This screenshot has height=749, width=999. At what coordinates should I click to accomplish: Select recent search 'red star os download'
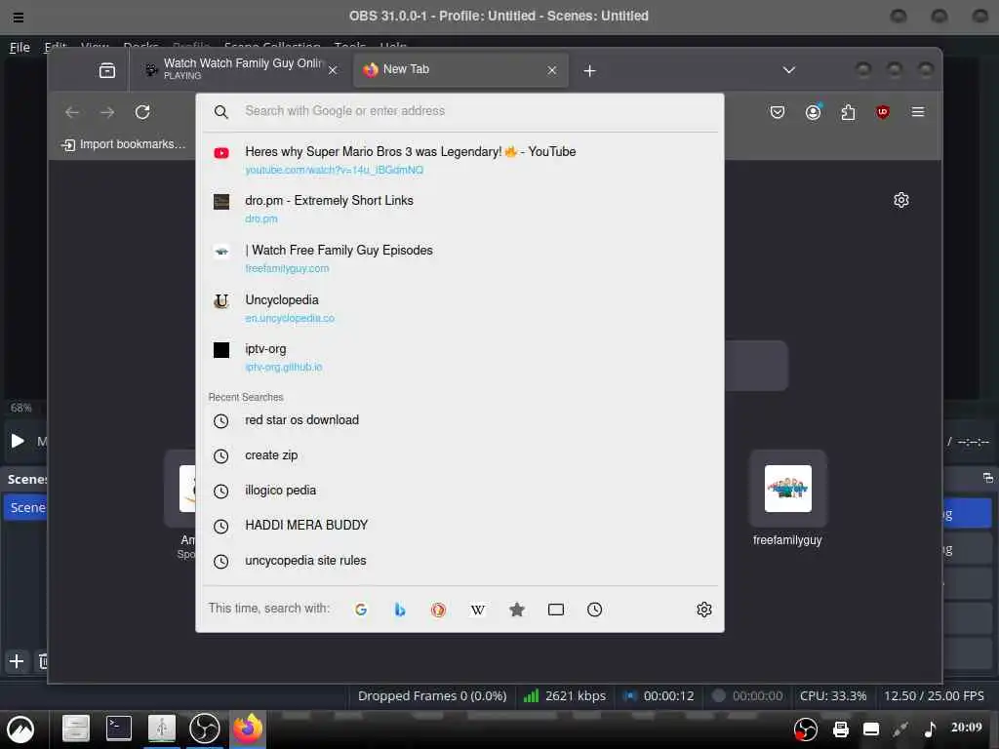point(460,420)
